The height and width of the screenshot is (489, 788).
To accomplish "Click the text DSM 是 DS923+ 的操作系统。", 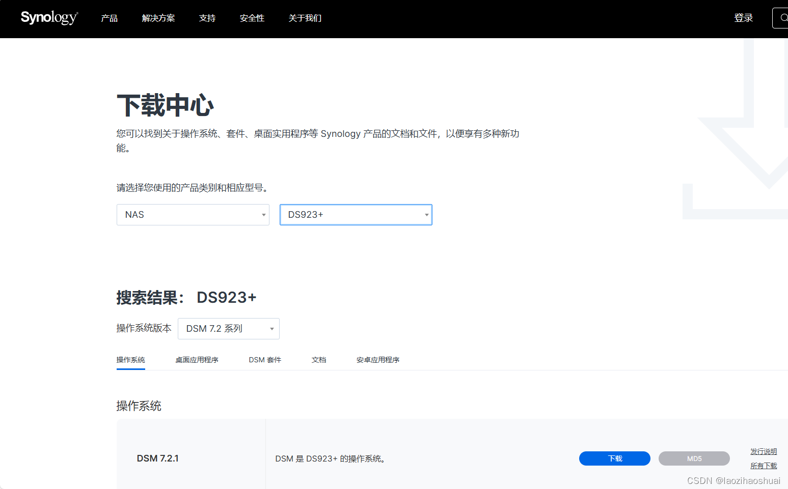I will [x=331, y=458].
